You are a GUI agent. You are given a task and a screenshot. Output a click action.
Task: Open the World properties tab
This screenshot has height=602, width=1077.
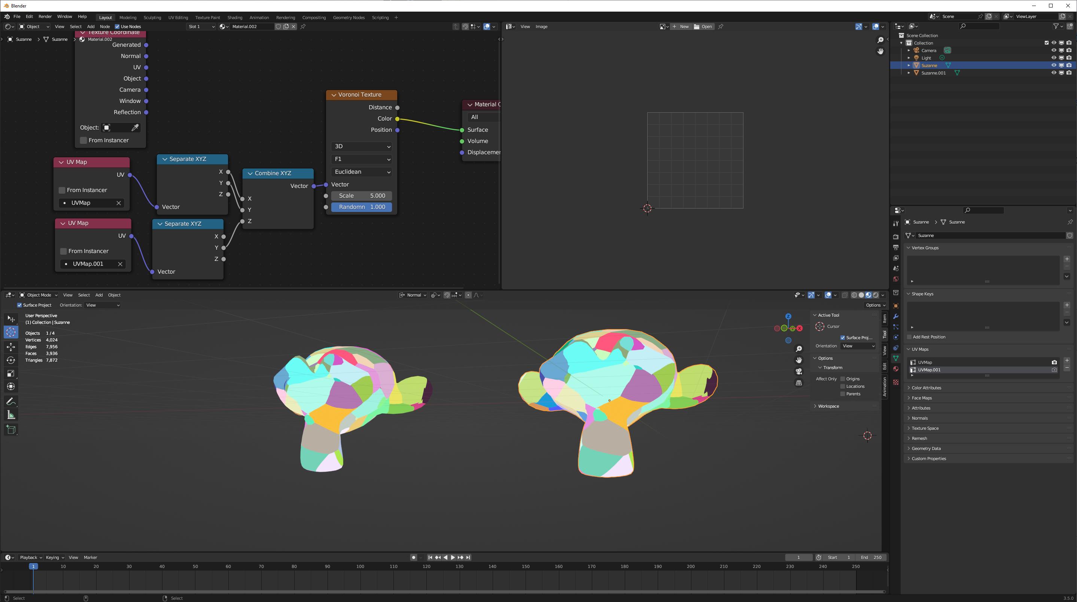coord(895,279)
